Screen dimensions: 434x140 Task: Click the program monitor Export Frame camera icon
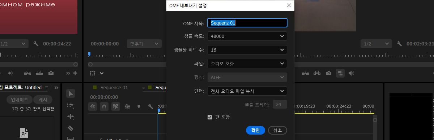pos(328,73)
